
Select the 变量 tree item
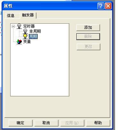(27, 42)
